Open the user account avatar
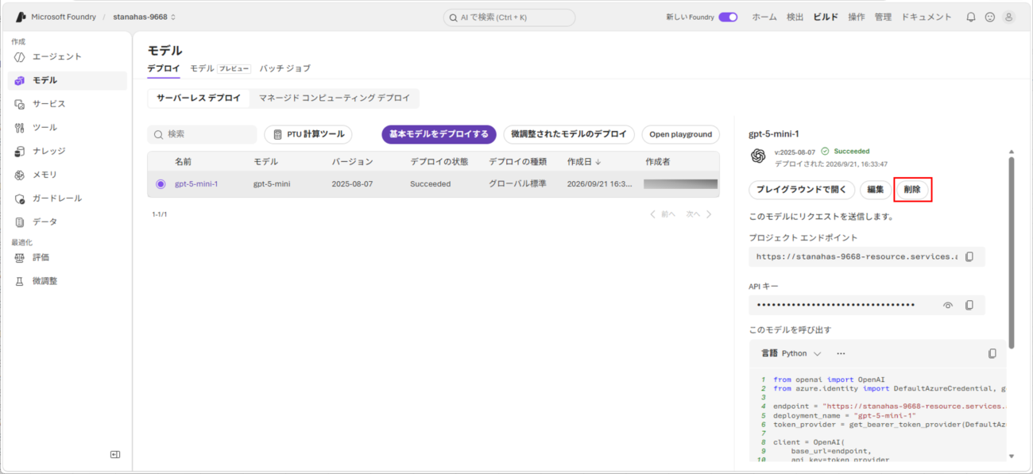Screen dimensions: 1033x474 point(1009,17)
